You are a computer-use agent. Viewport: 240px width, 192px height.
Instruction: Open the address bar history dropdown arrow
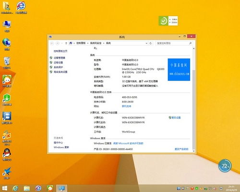146,43
